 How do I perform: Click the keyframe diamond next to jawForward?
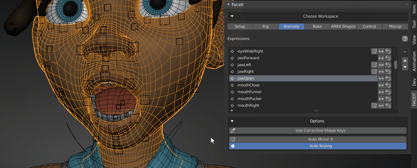(x=232, y=58)
